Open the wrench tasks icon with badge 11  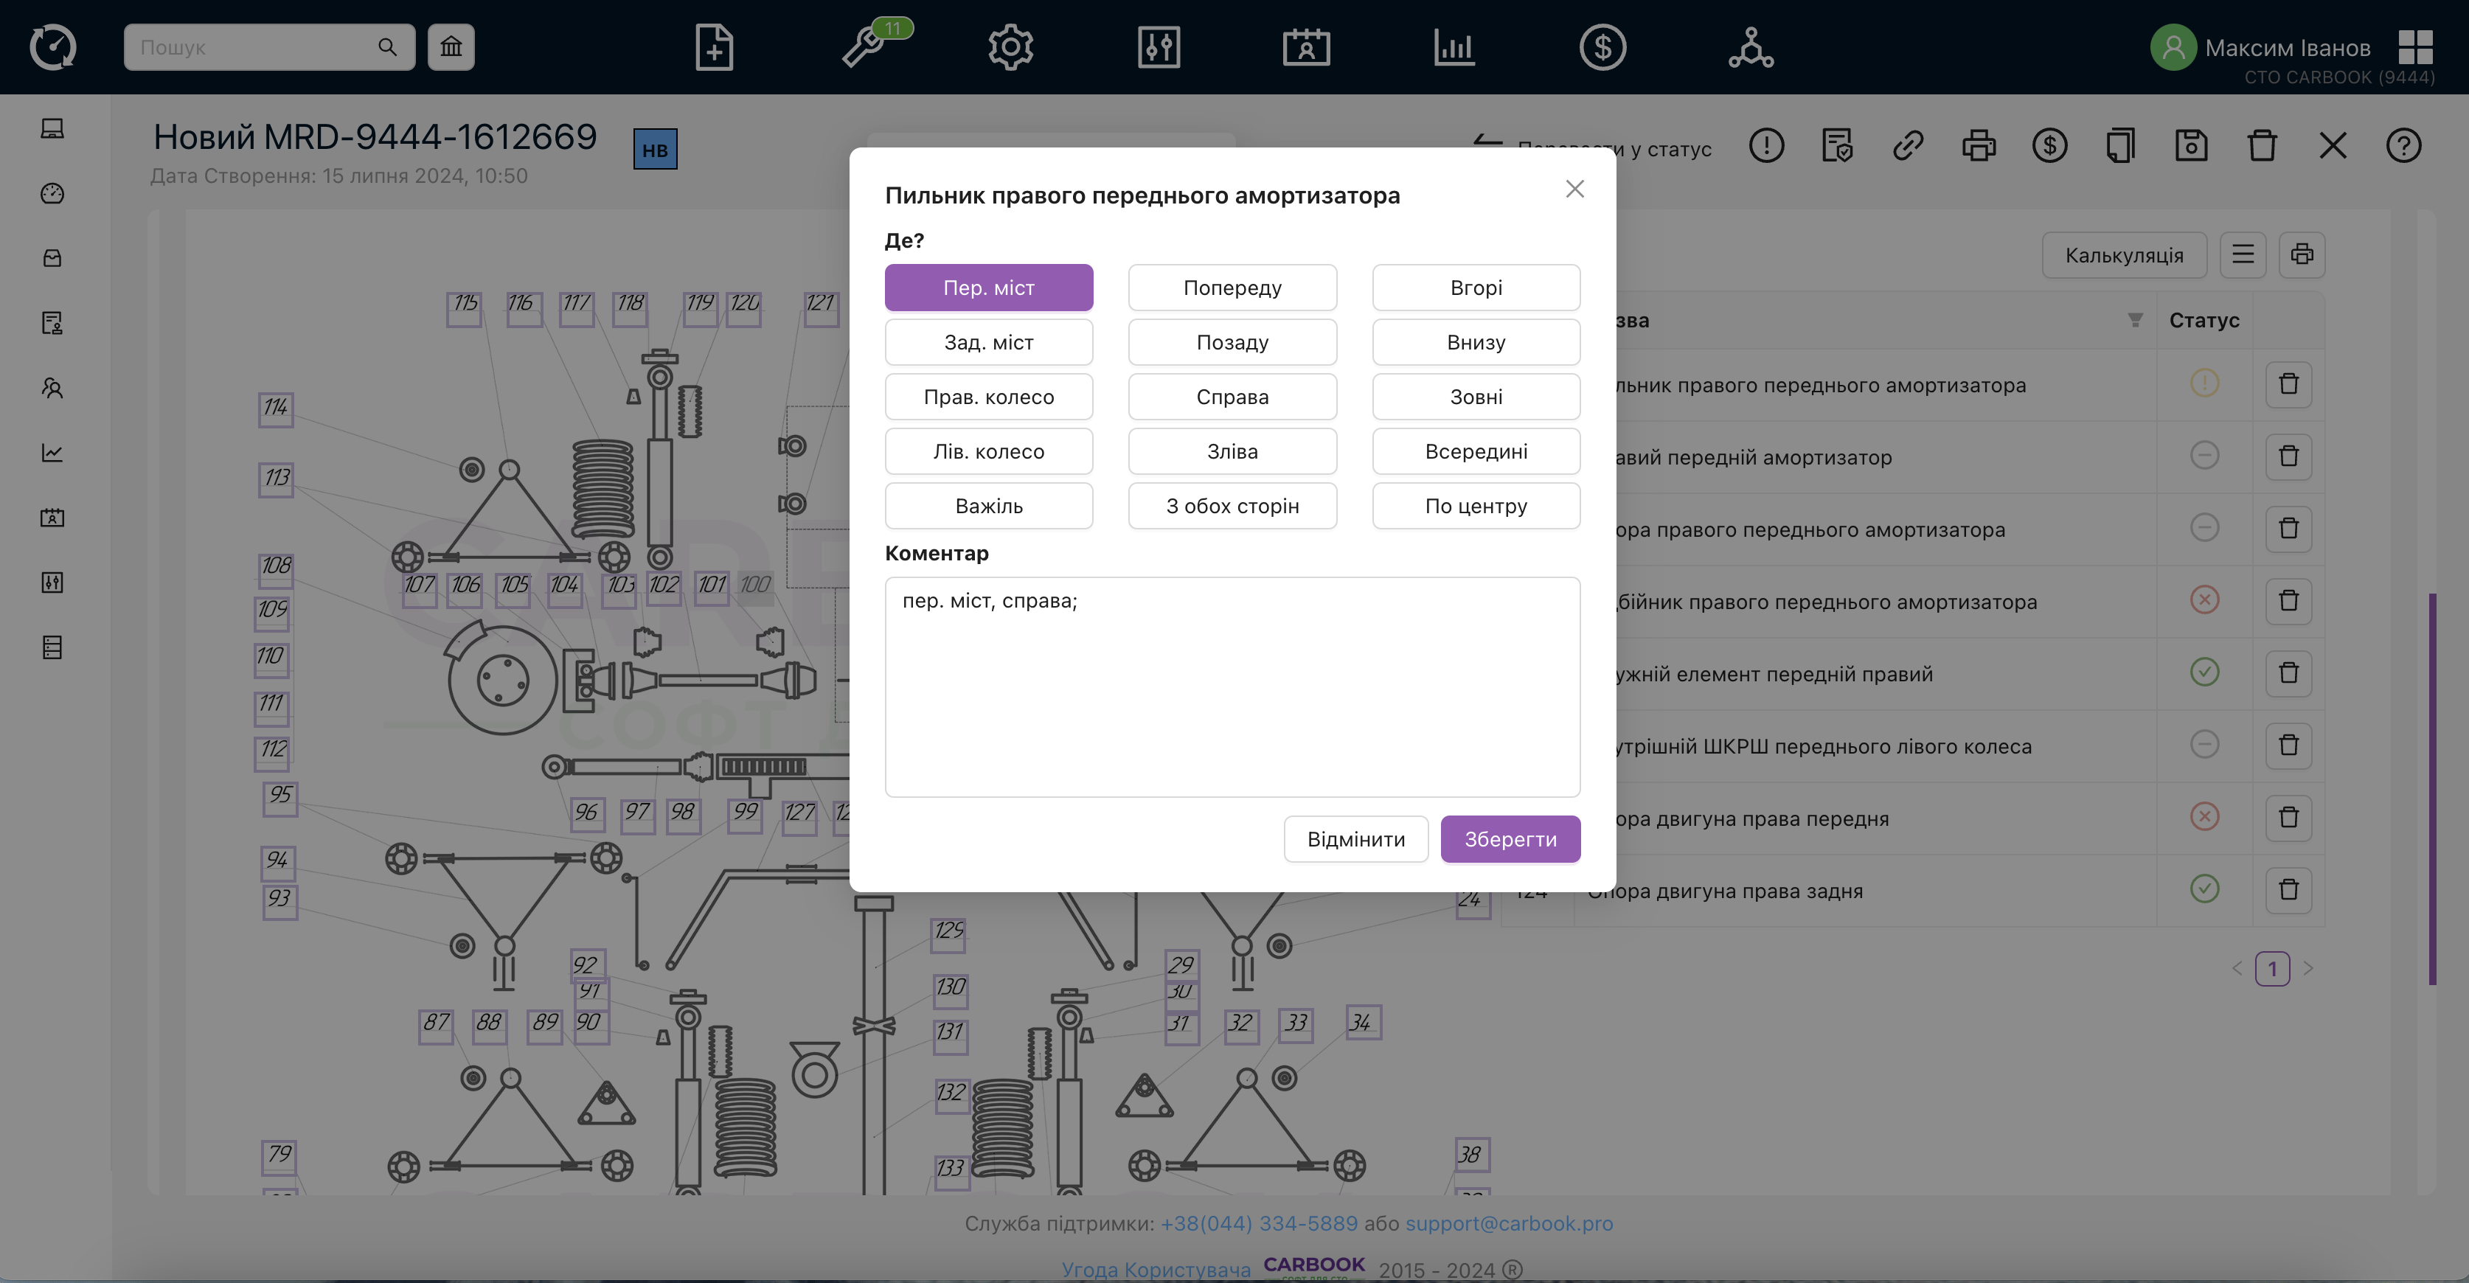point(864,46)
